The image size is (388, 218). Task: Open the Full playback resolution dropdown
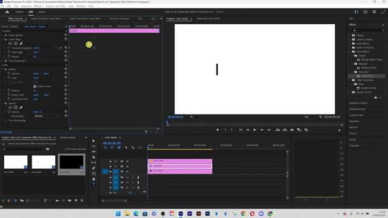pyautogui.click(x=310, y=117)
